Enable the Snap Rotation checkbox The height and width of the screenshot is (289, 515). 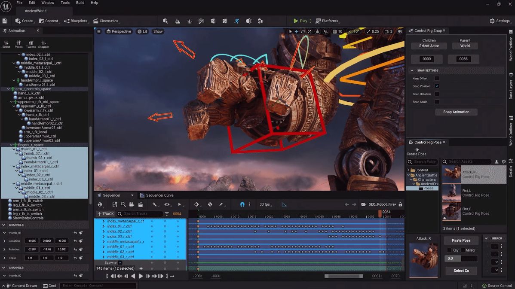437,94
